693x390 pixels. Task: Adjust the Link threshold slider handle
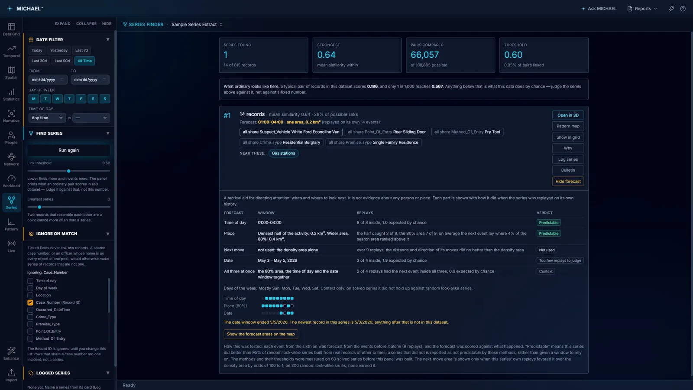[x=69, y=171]
